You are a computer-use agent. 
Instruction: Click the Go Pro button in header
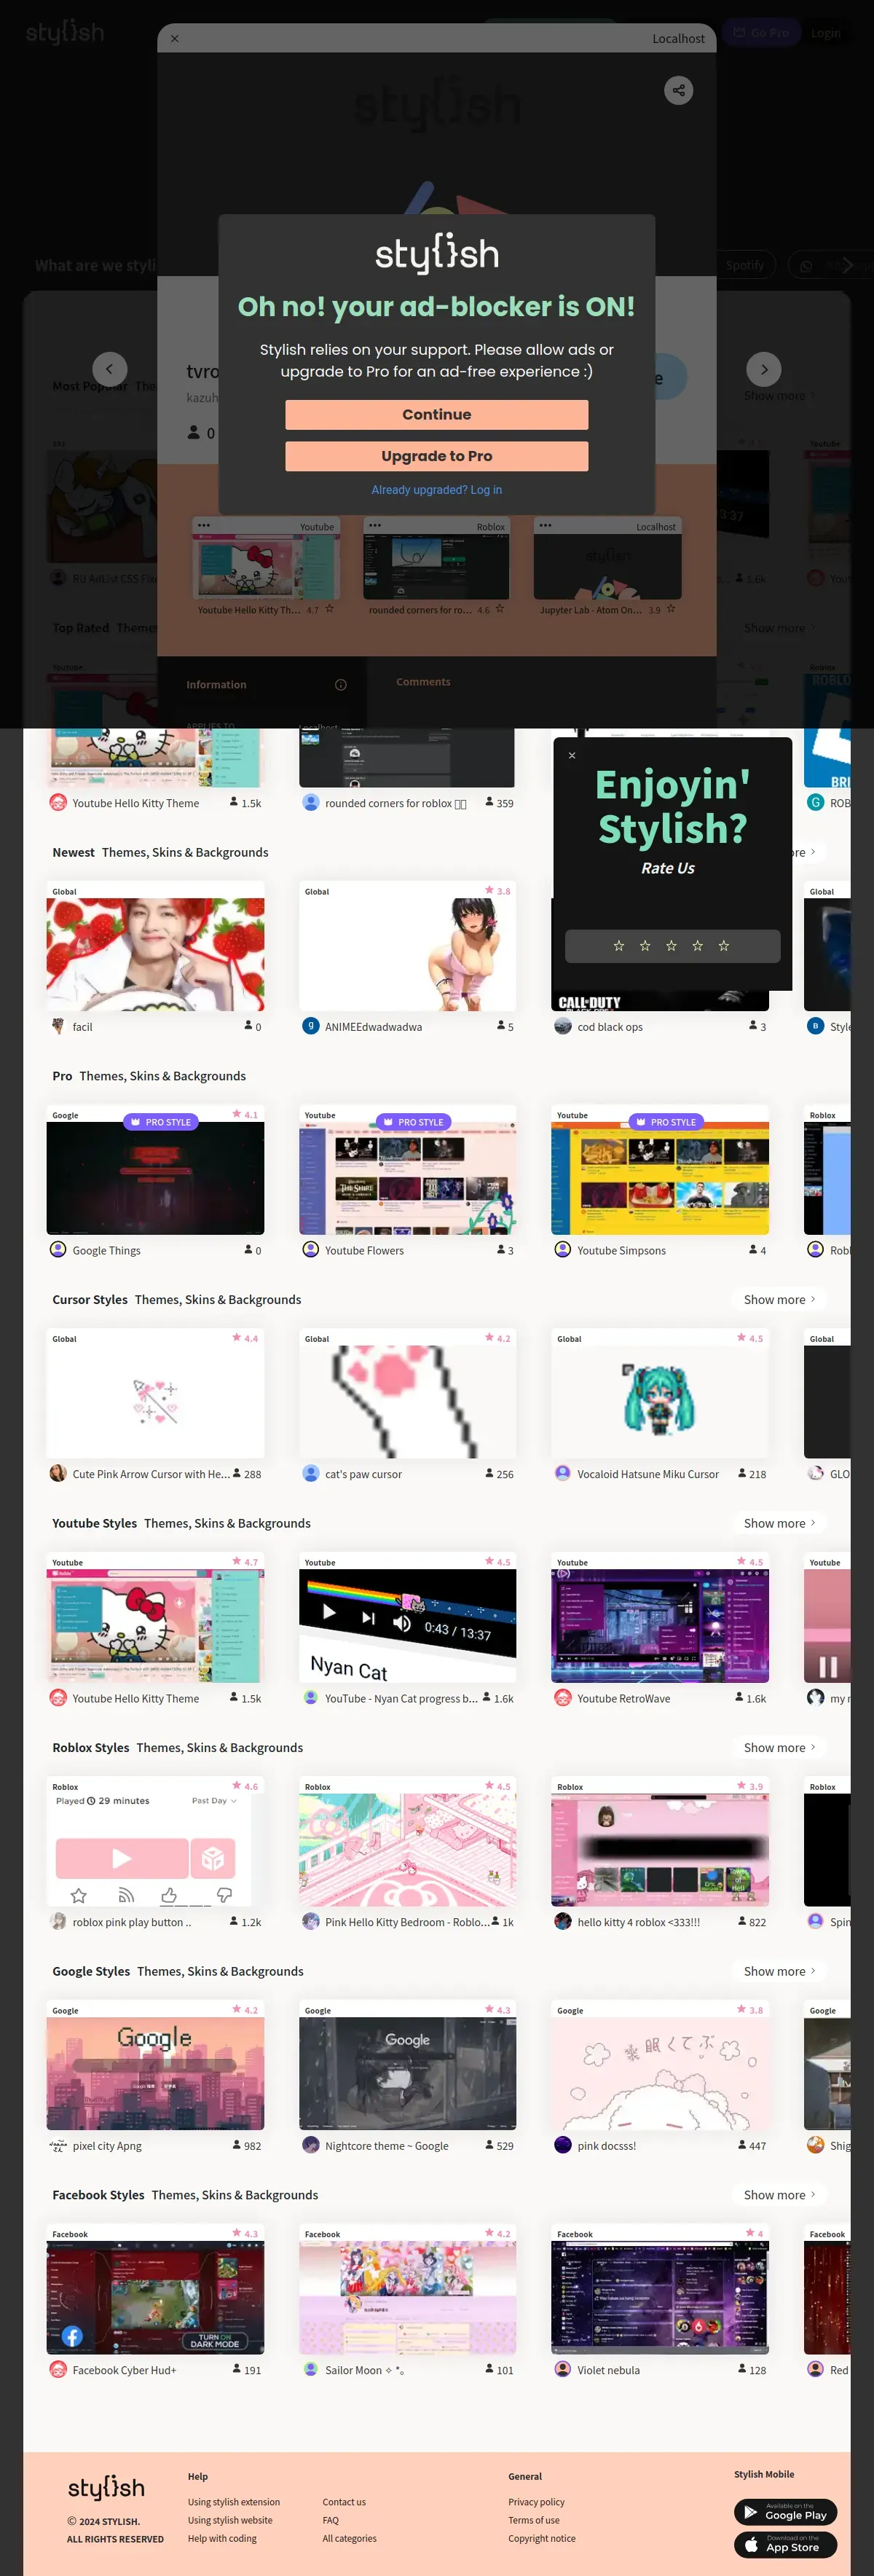tap(762, 33)
